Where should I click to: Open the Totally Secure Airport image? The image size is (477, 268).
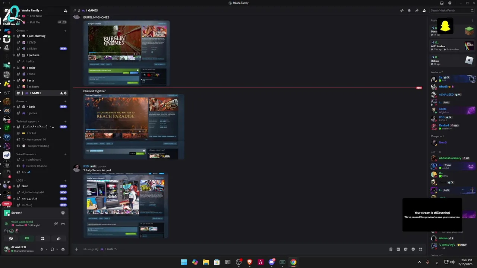tap(126, 205)
